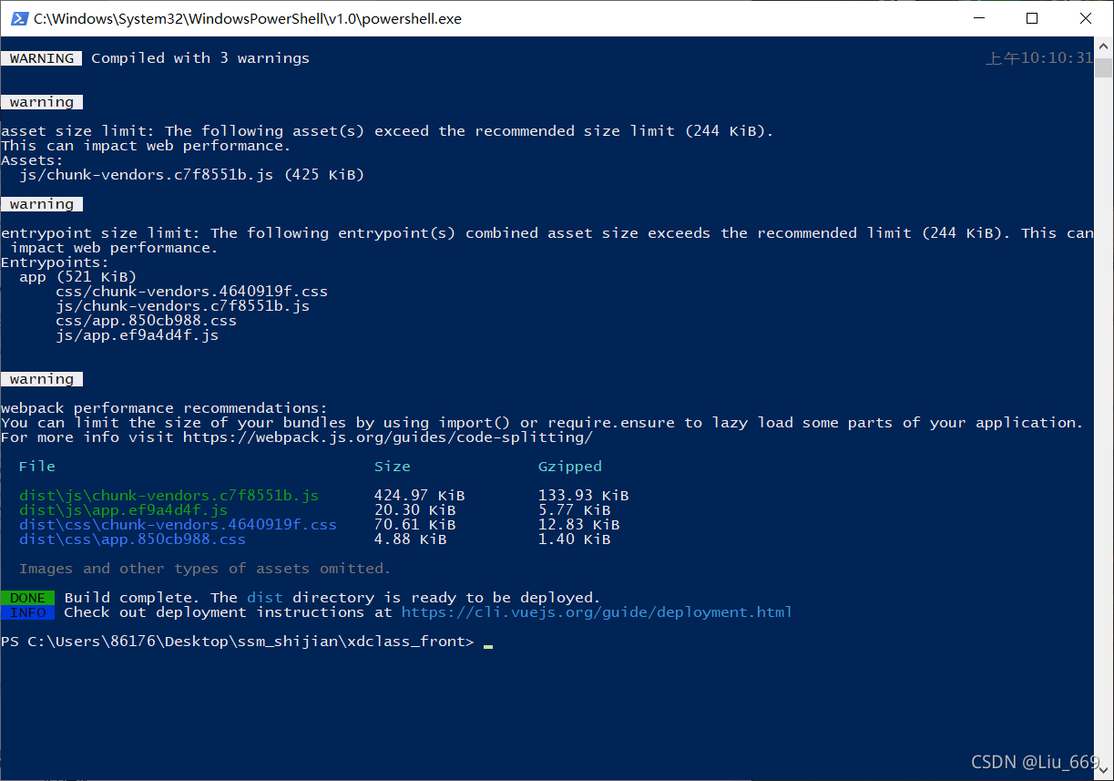The width and height of the screenshot is (1114, 781).
Task: Click dist\js\chunk-vendors.c7f8551b.js in file table
Action: (169, 496)
